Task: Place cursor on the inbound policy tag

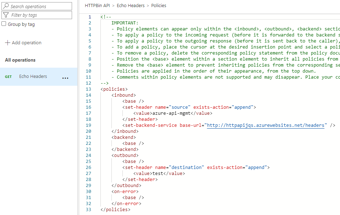Action: (x=124, y=95)
